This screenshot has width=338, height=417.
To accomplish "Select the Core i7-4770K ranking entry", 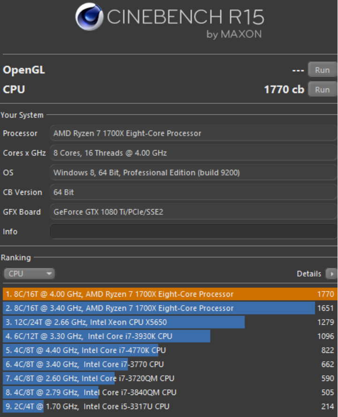I will click(170, 350).
